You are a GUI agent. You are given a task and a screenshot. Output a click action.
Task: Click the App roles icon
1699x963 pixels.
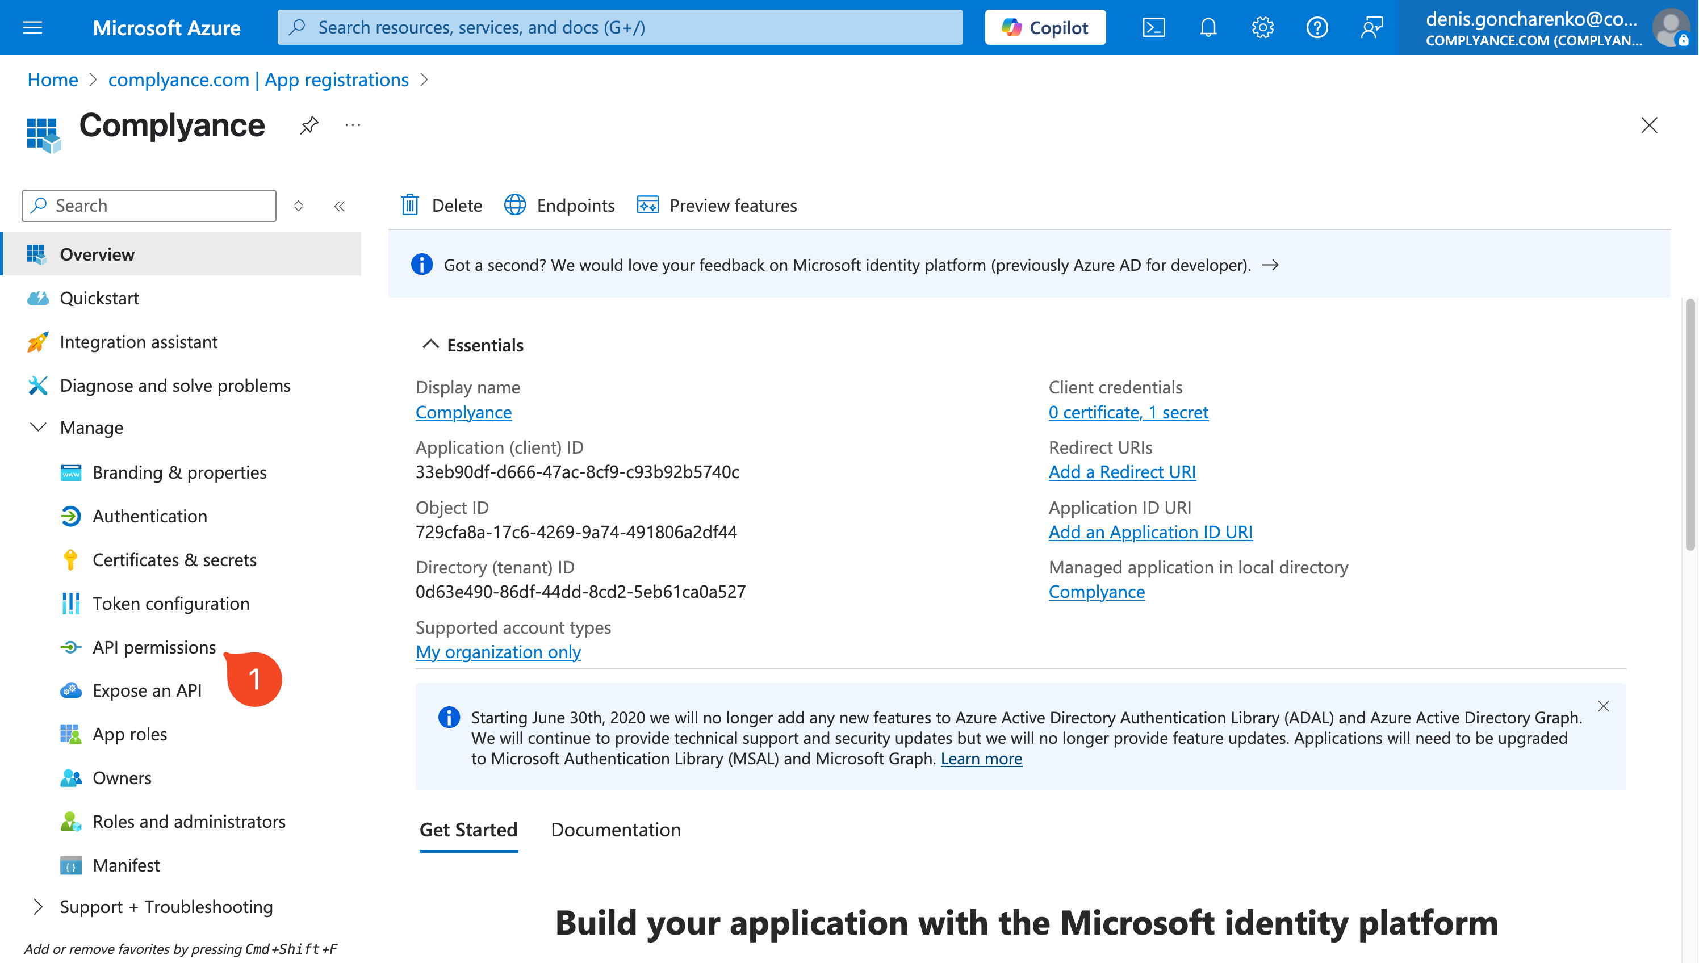pyautogui.click(x=70, y=734)
